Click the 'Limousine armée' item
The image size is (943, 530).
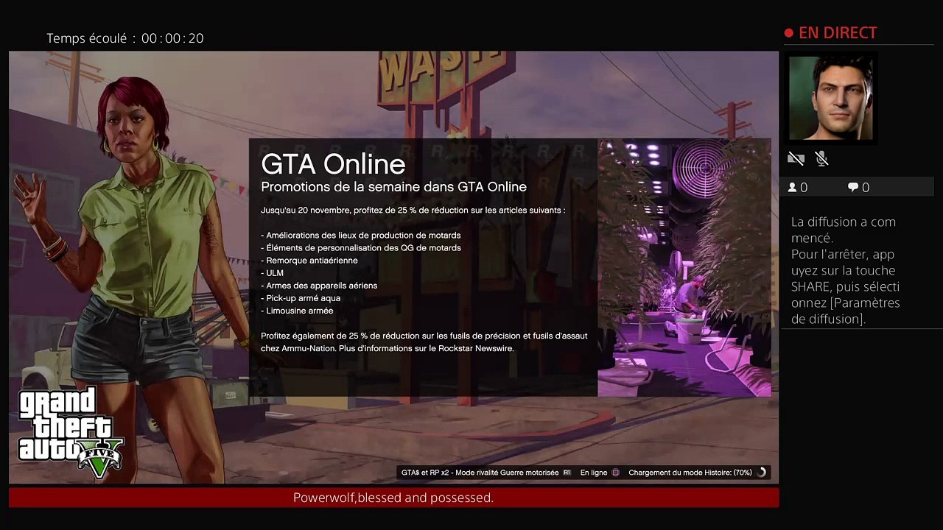pyautogui.click(x=297, y=311)
